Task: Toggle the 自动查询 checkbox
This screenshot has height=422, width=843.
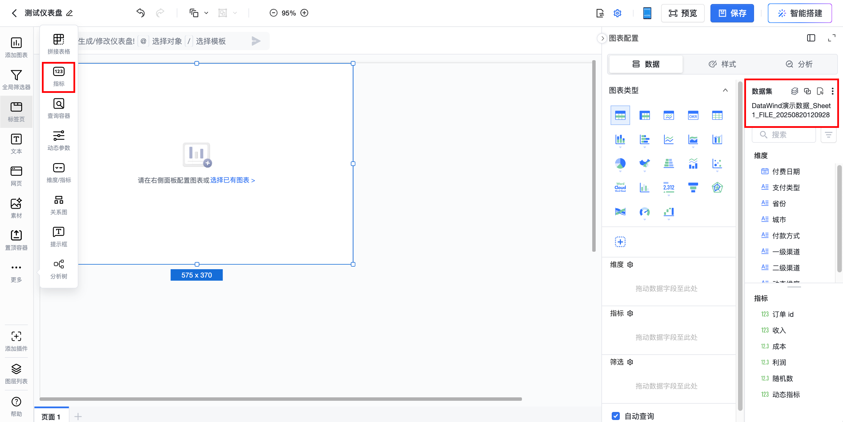Action: [615, 416]
